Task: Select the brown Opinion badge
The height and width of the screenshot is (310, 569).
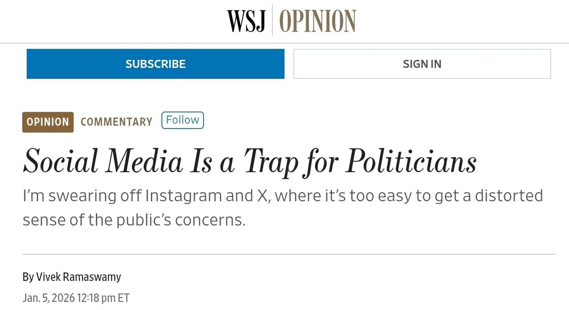Action: pyautogui.click(x=48, y=122)
